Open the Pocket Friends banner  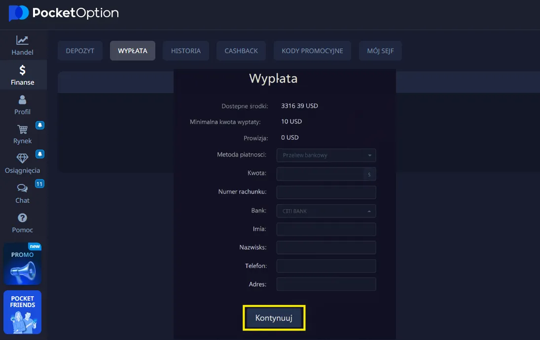click(23, 312)
